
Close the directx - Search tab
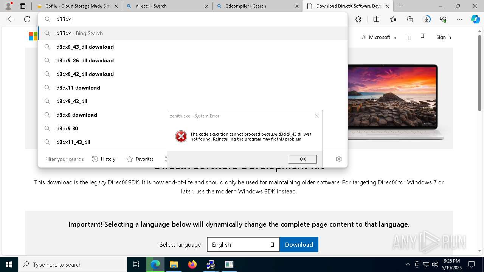(x=206, y=6)
